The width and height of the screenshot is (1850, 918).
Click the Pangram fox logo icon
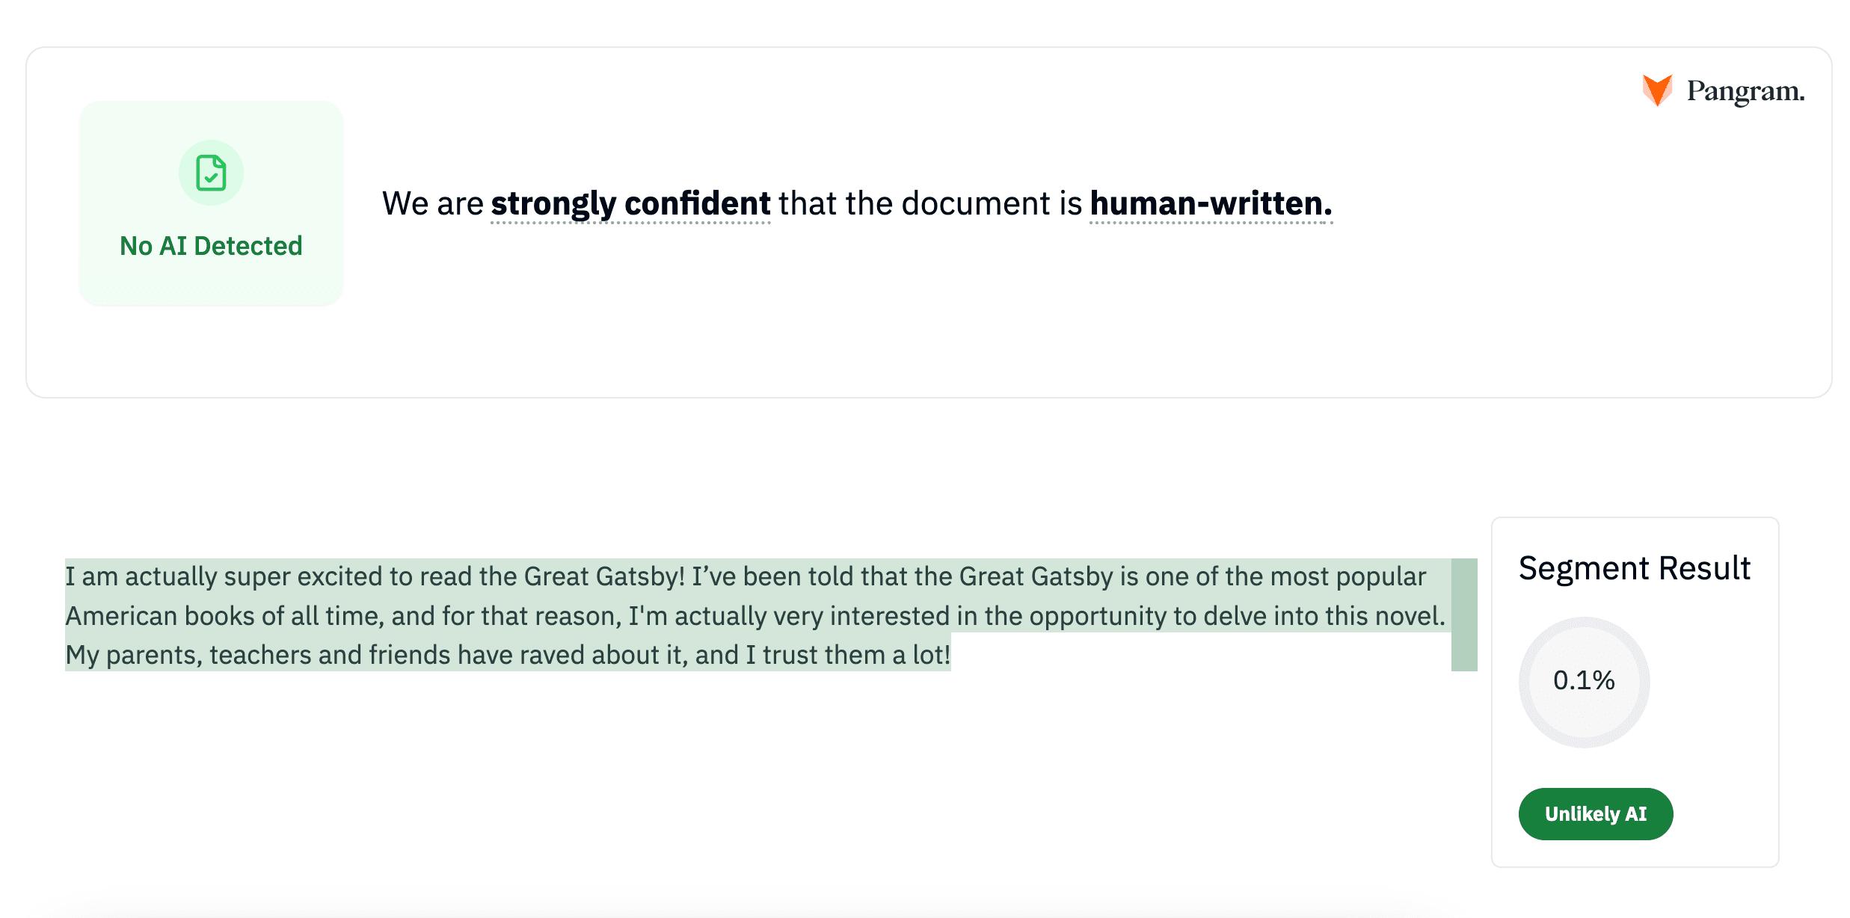[1656, 91]
